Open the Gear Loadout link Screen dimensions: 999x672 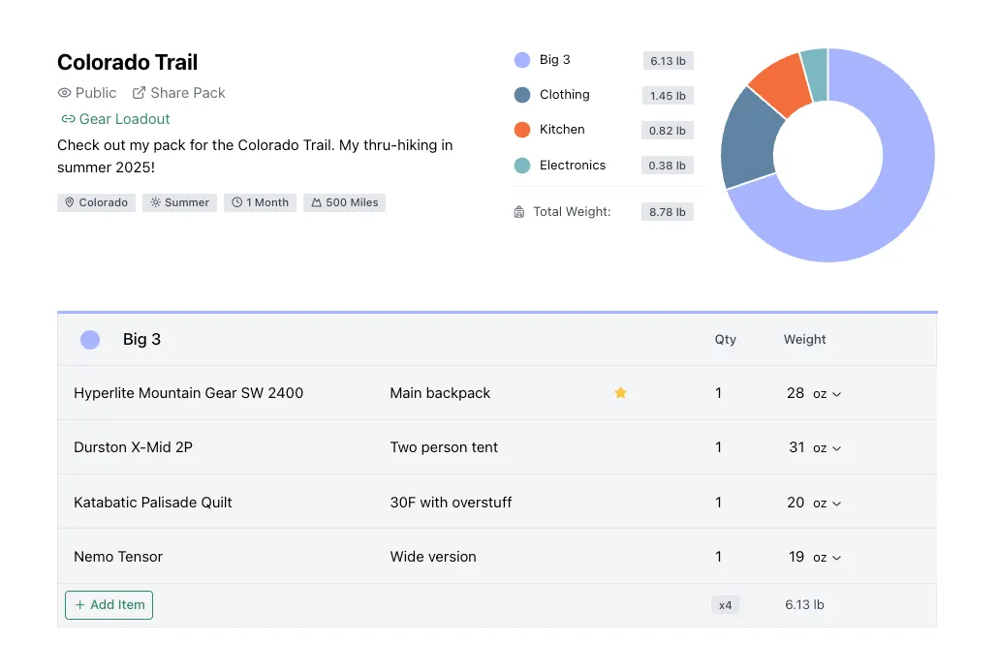(124, 119)
